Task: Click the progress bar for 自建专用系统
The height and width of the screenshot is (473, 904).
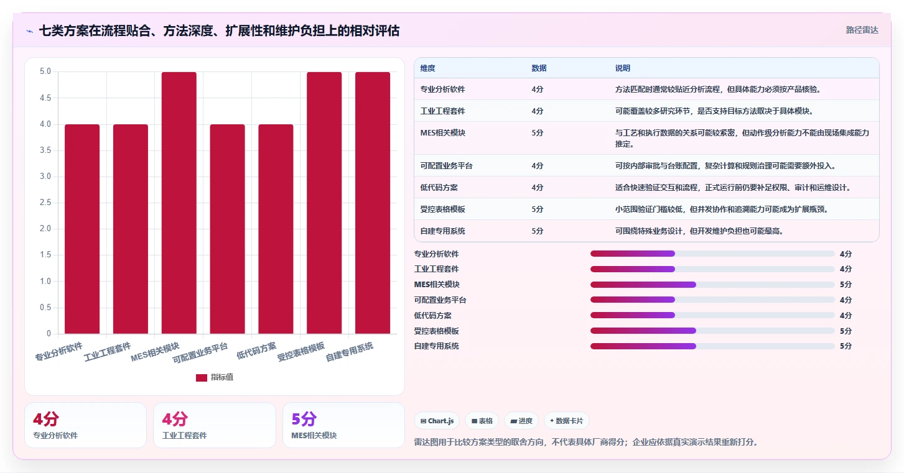Action: (x=712, y=346)
